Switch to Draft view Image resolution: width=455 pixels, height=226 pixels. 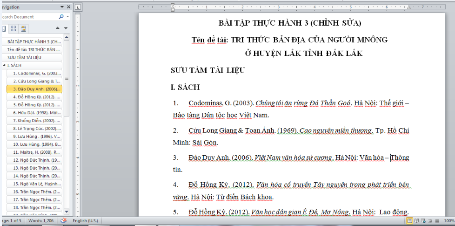(437, 221)
